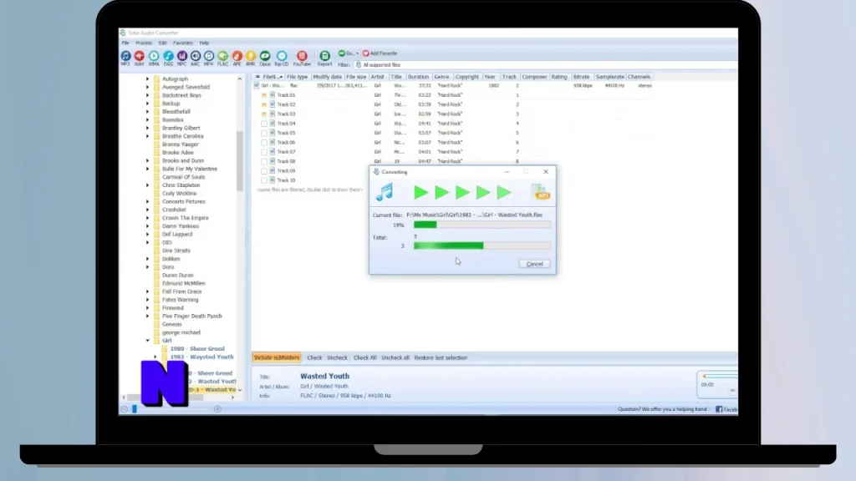Screen dimensions: 856x481
Task: Choose the APE output format icon
Action: (237, 56)
